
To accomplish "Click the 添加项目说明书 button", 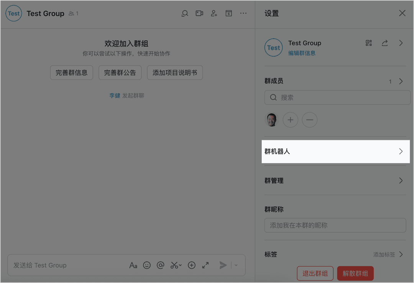I will pos(175,73).
